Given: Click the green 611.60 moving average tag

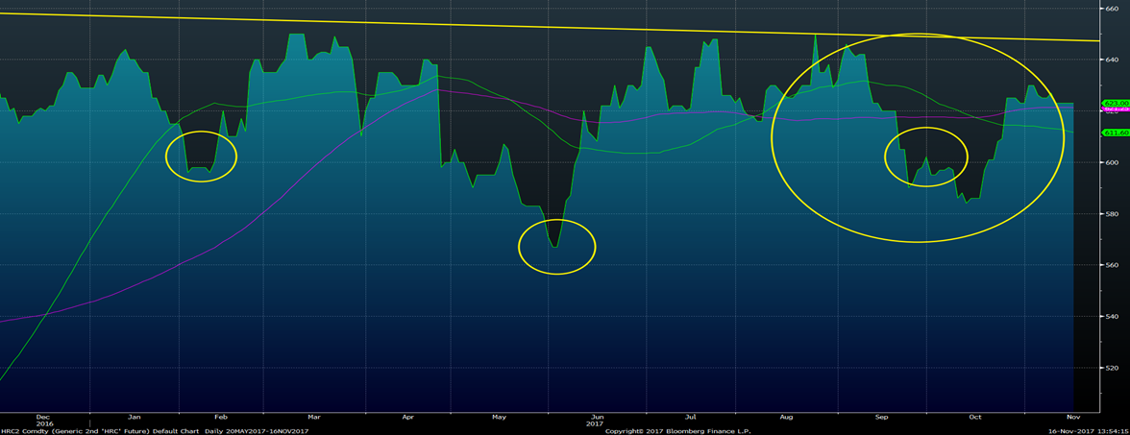Looking at the screenshot, I should (1115, 133).
